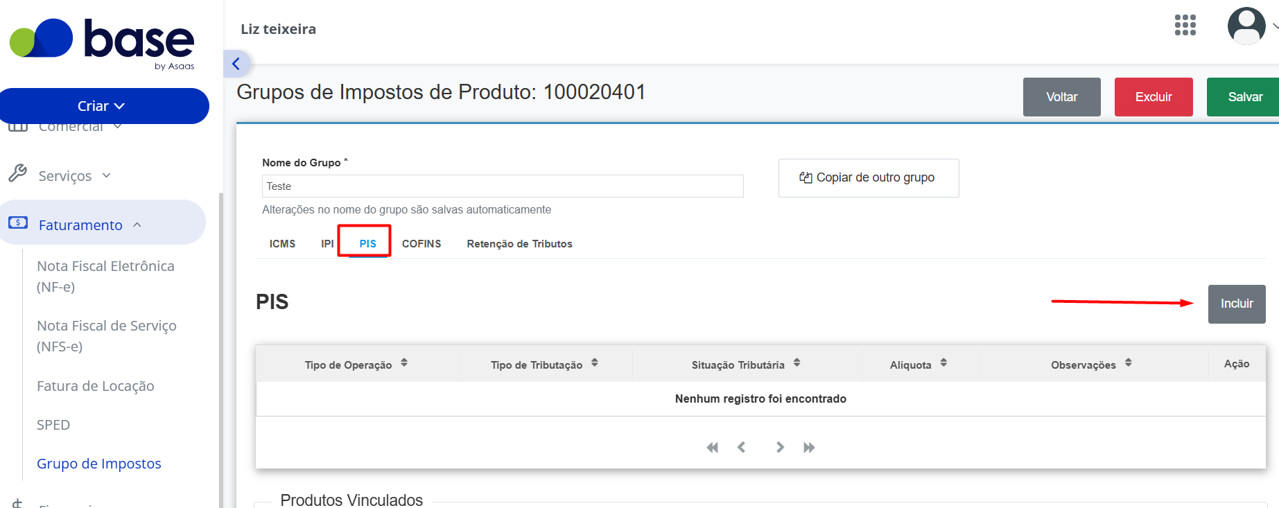Click Copiar de outro grupo button
The image size is (1279, 508).
869,178
